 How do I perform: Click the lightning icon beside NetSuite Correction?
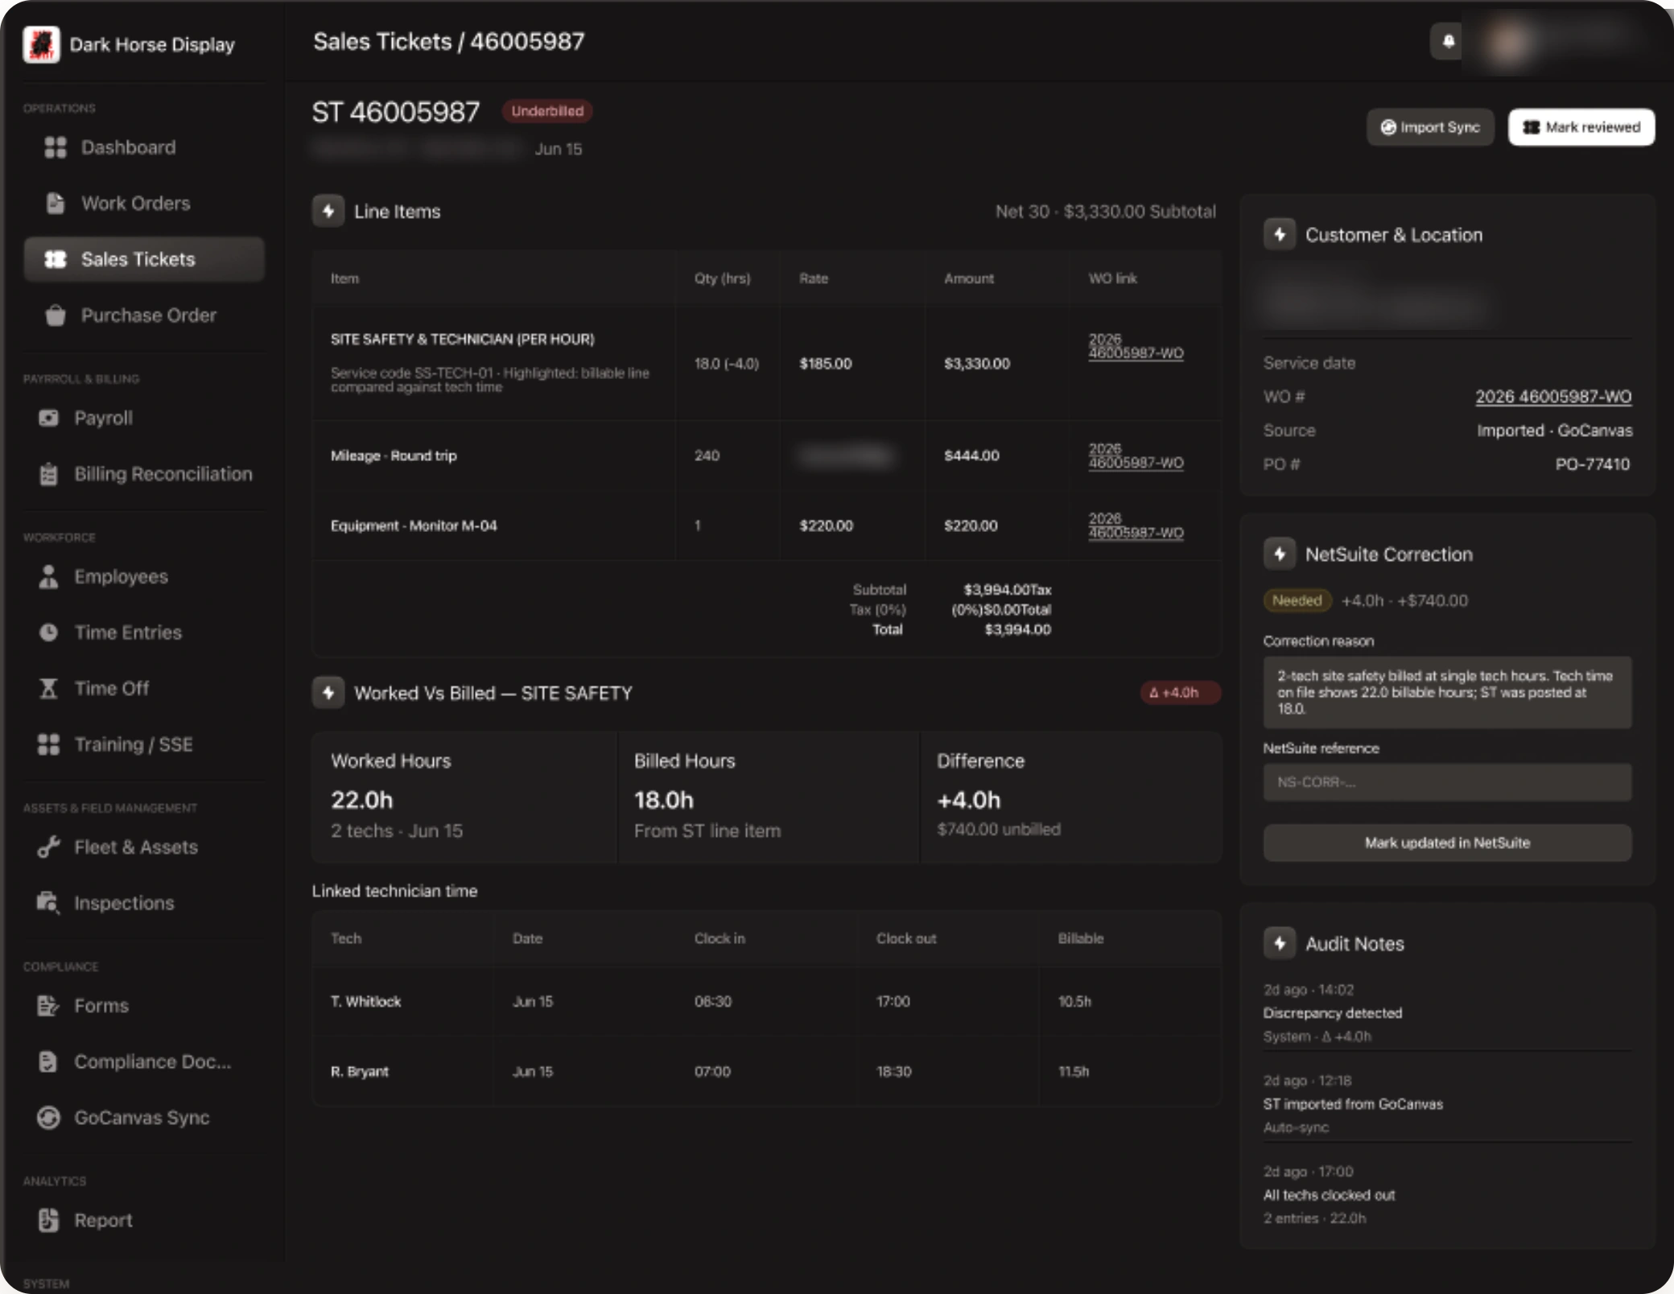coord(1280,554)
